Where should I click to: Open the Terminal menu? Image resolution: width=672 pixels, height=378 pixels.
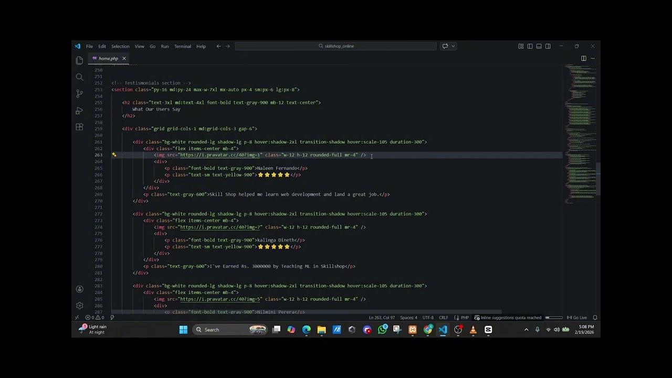(183, 46)
